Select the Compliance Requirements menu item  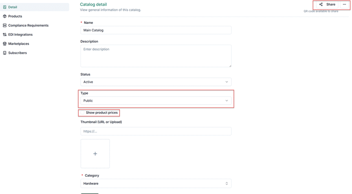point(35,25)
